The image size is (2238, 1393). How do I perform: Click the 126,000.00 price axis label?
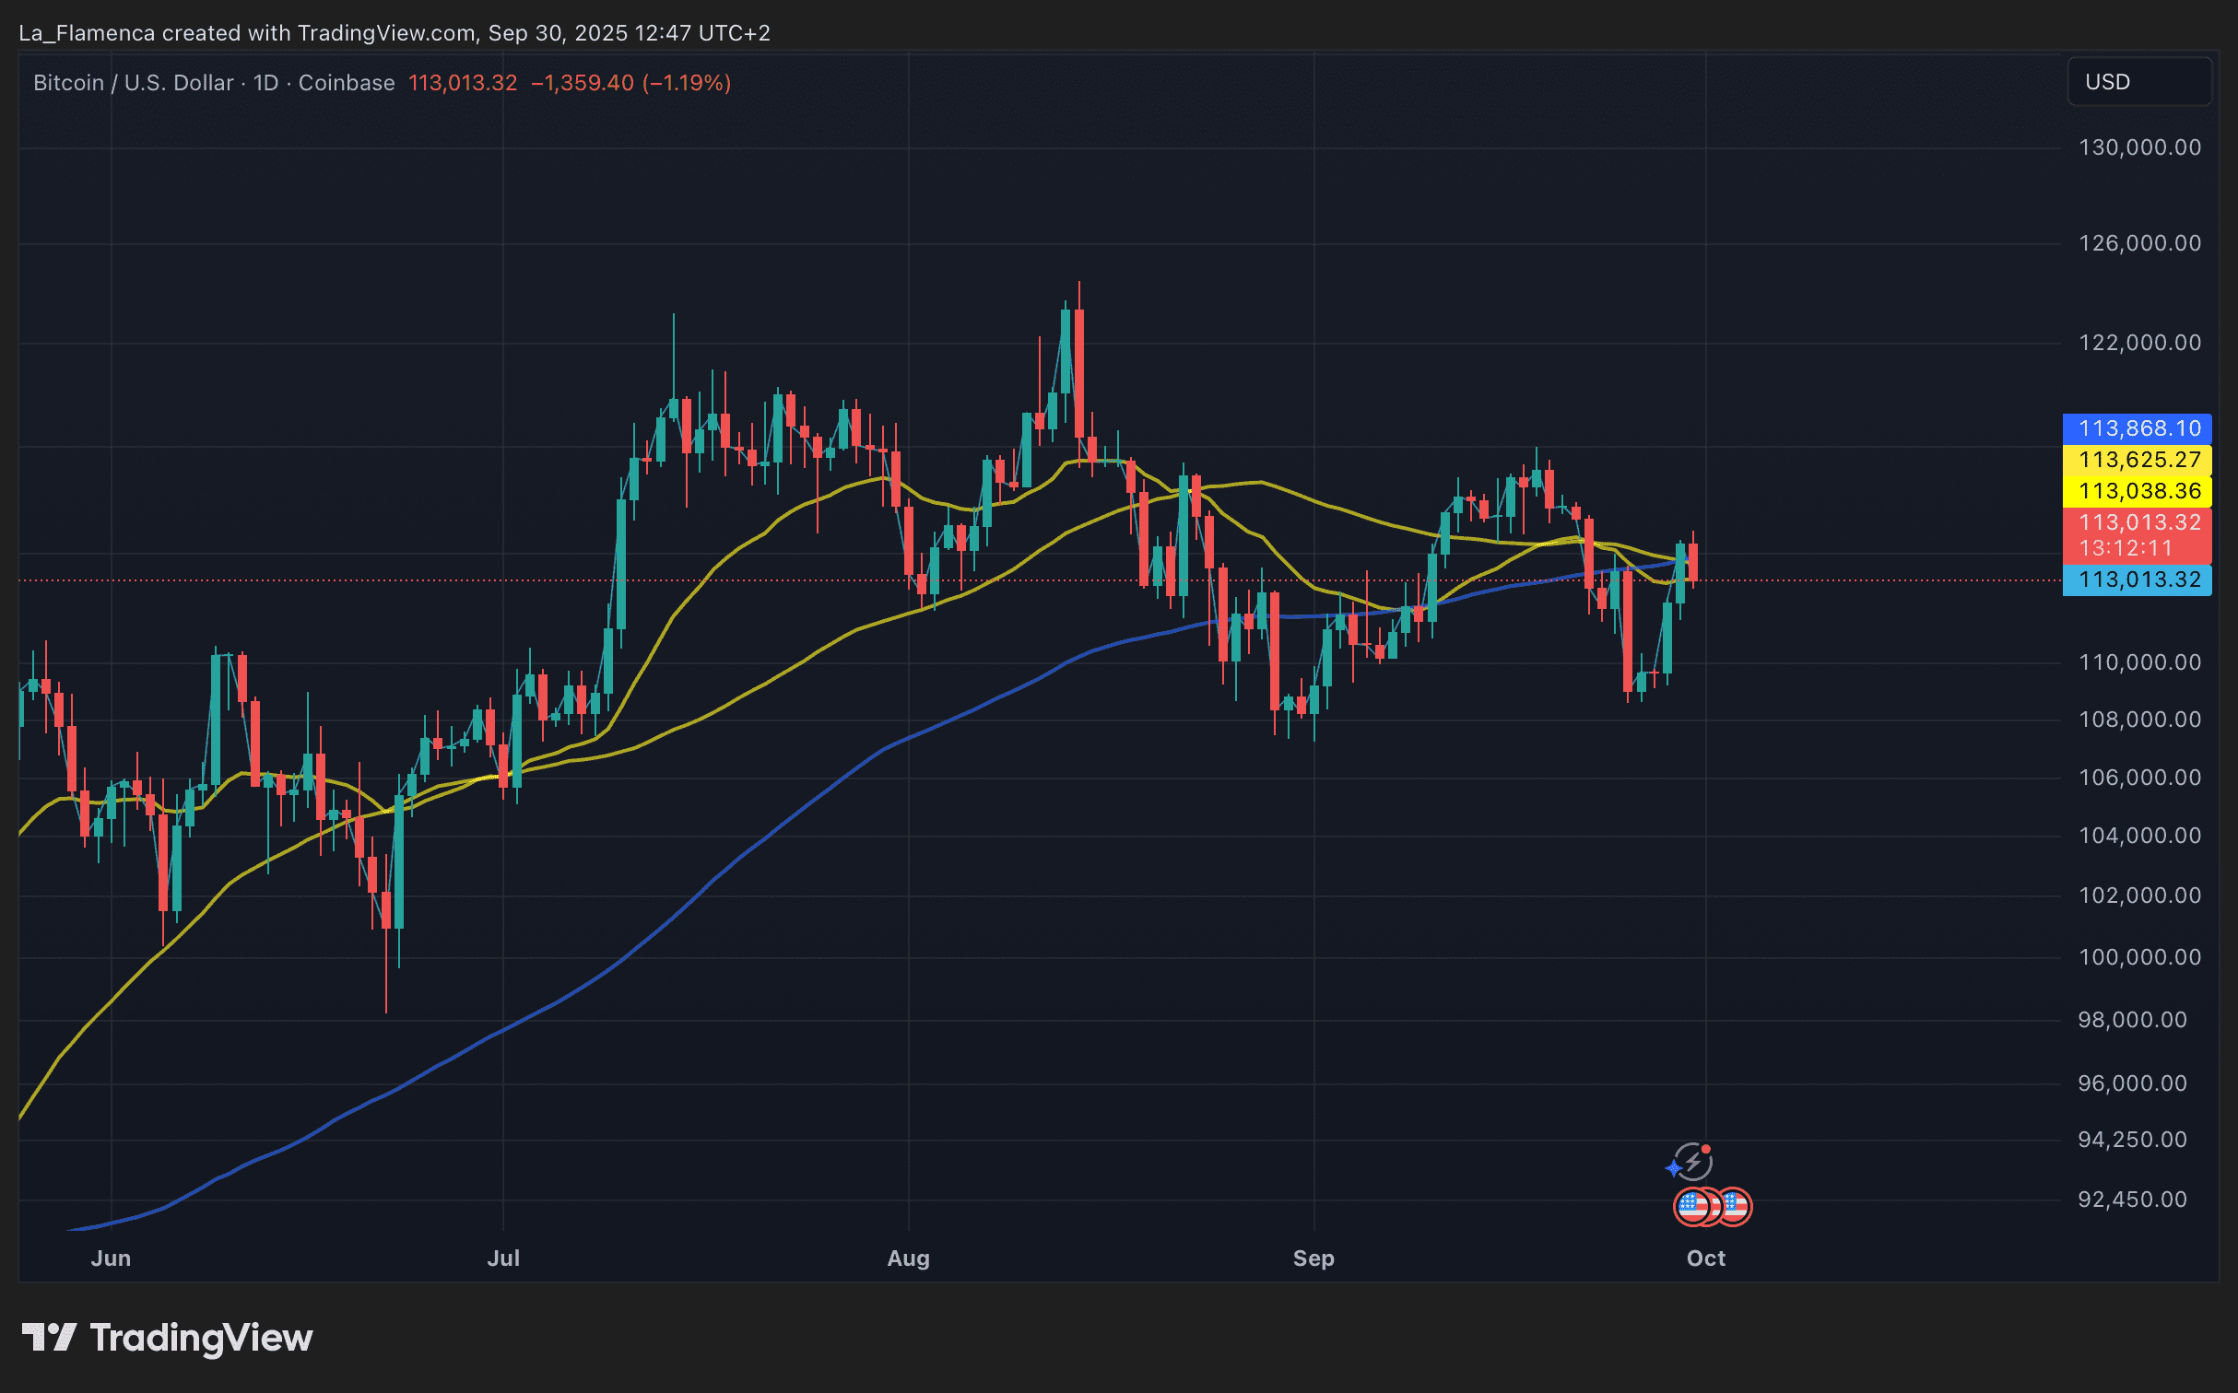point(2139,243)
